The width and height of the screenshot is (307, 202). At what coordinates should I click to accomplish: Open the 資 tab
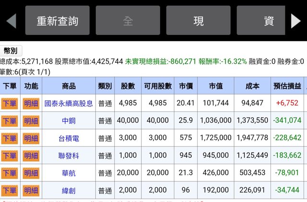[269, 21]
